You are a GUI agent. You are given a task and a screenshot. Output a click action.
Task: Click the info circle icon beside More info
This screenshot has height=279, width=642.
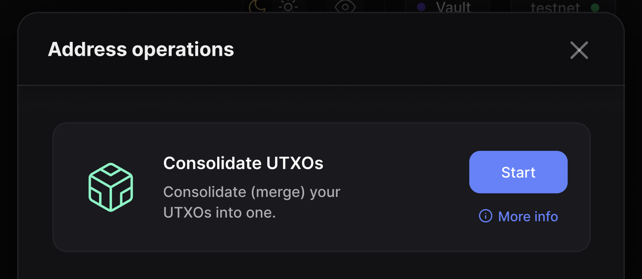pos(485,216)
